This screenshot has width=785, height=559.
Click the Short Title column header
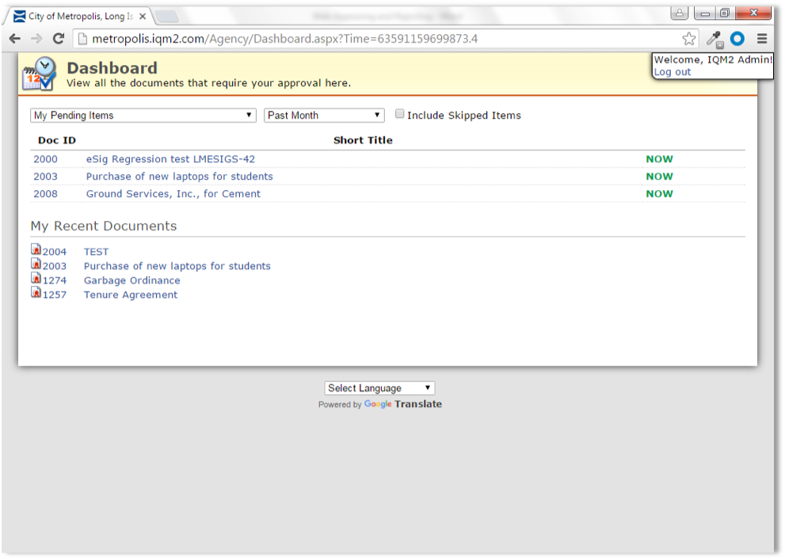coord(363,141)
